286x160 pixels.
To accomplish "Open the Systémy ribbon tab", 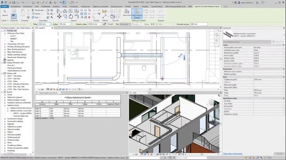I will point(56,7).
